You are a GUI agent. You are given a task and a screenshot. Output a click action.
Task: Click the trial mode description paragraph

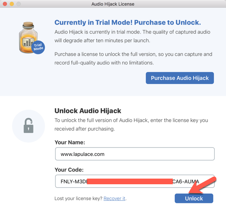[132, 36]
